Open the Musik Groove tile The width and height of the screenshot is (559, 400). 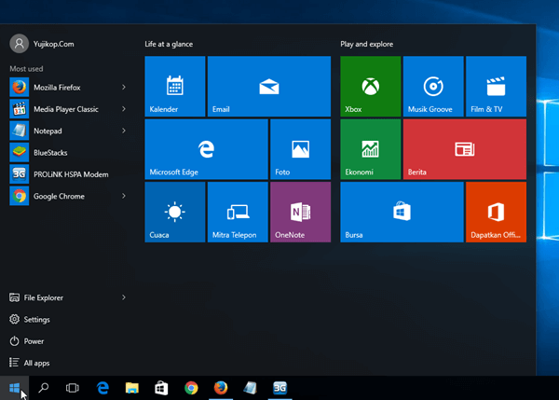433,87
